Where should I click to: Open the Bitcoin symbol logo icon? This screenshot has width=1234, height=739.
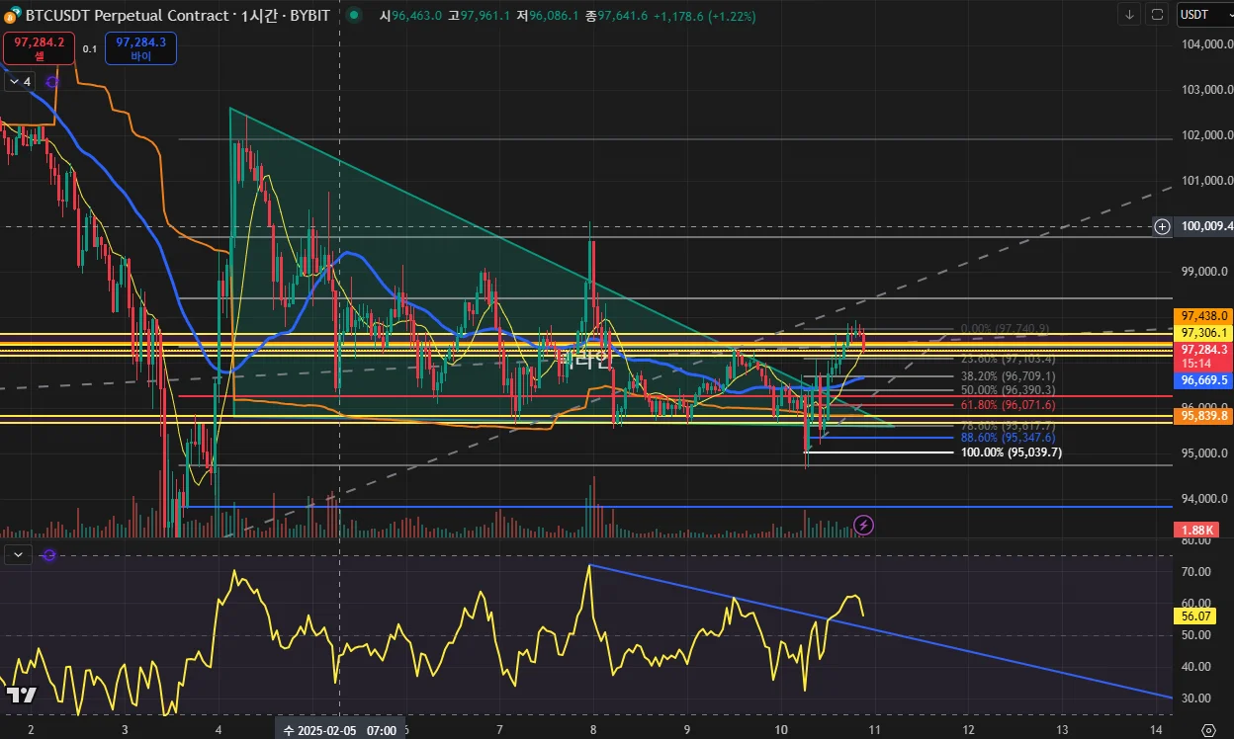(x=11, y=15)
